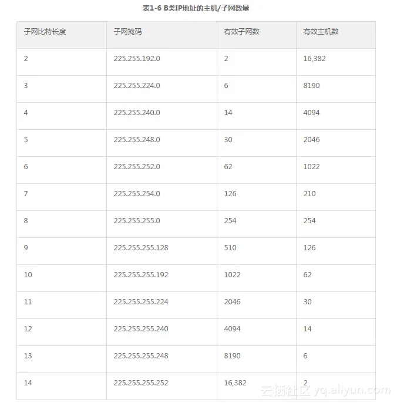Select the 225.255.255.0 mask cell
Viewport: 397px width, 403px height.
click(136, 221)
